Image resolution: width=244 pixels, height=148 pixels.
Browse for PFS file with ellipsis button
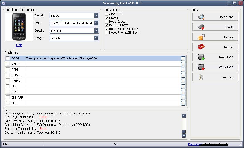click(183, 103)
